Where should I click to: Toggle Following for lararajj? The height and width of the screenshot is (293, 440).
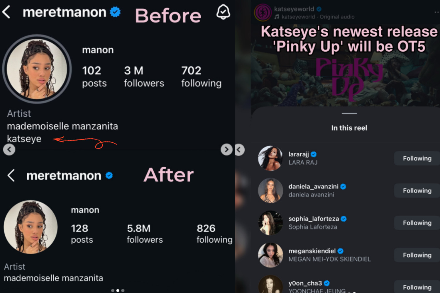click(x=417, y=159)
